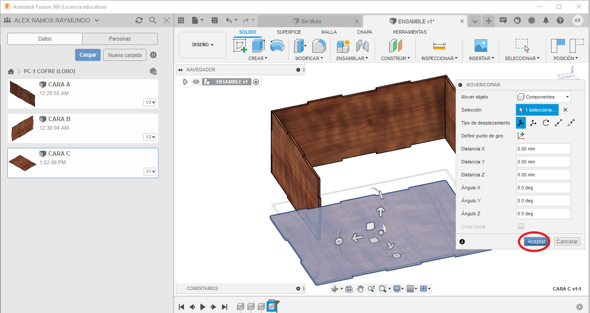The height and width of the screenshot is (313, 590).
Task: Open the Mover objeto Componentes dropdown
Action: (x=543, y=97)
